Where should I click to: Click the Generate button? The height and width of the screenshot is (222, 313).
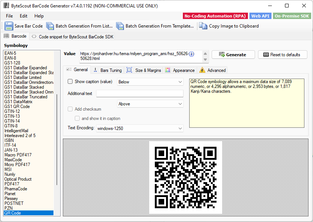[x=233, y=55]
